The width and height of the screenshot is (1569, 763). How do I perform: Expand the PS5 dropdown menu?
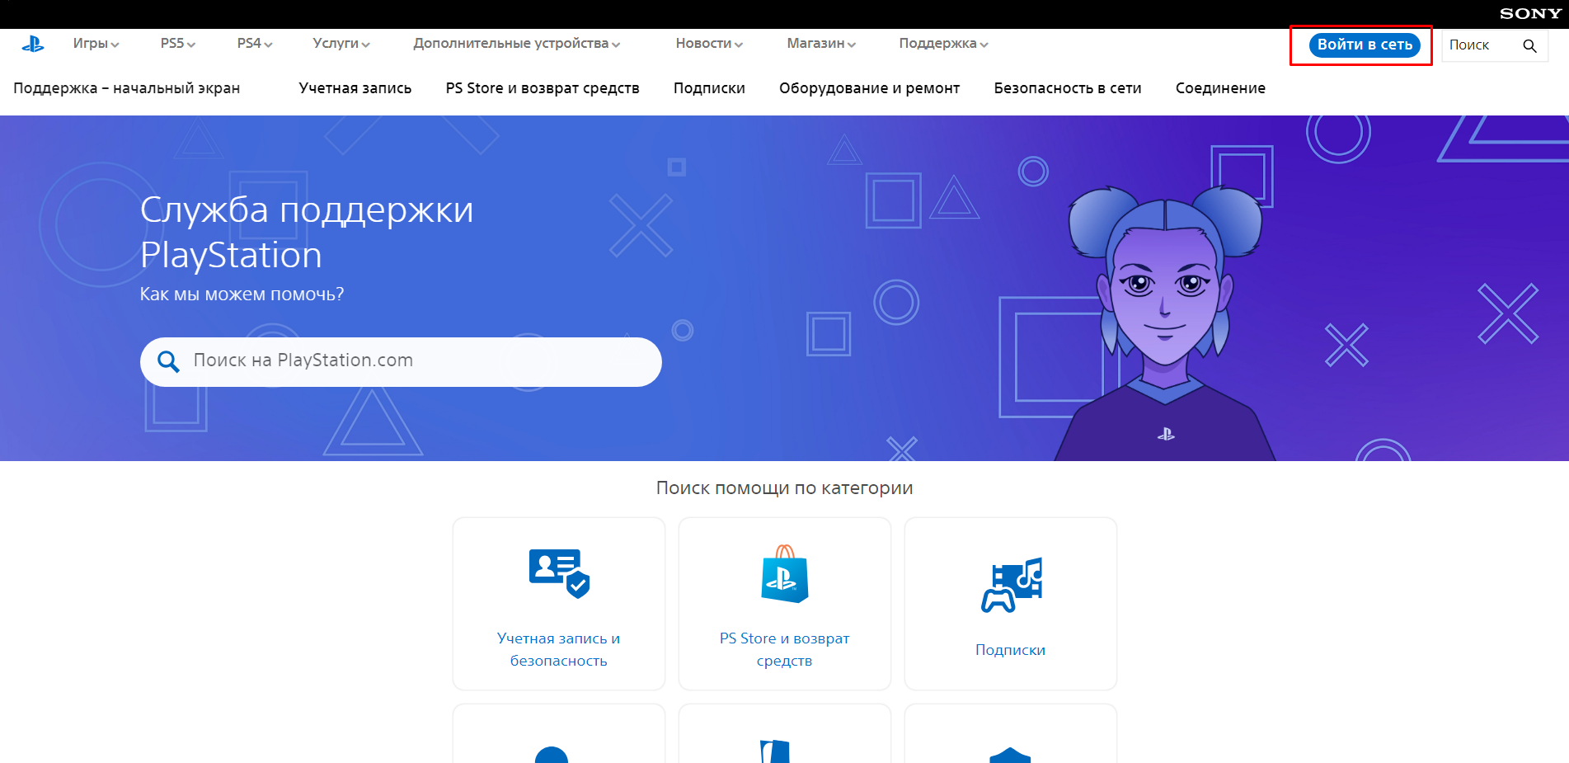177,44
